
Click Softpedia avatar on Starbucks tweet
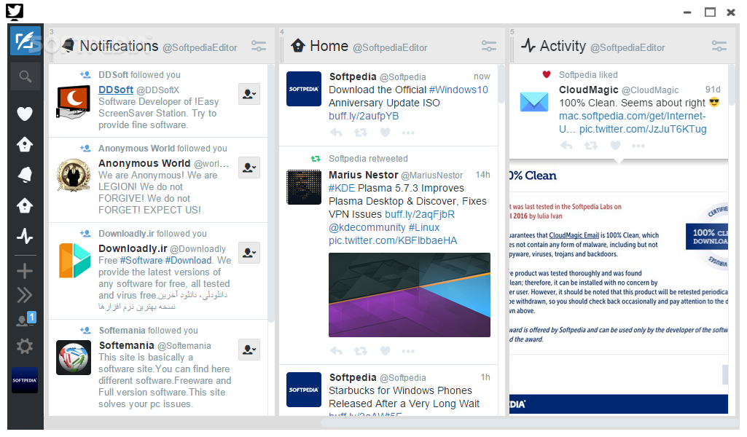[x=304, y=390]
